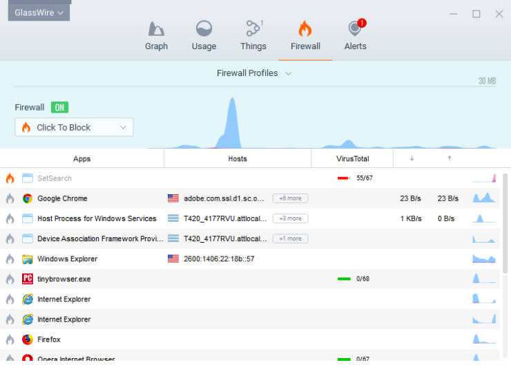
Task: Click Firefox traffic mini graph
Action: tap(484, 339)
